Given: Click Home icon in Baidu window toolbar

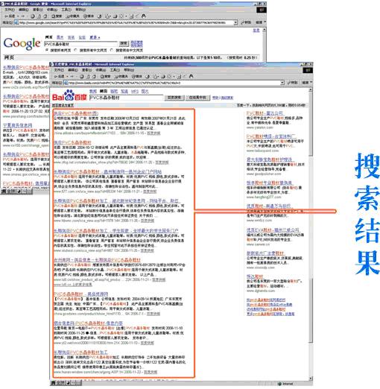Looking at the screenshot, I should click(x=94, y=76).
